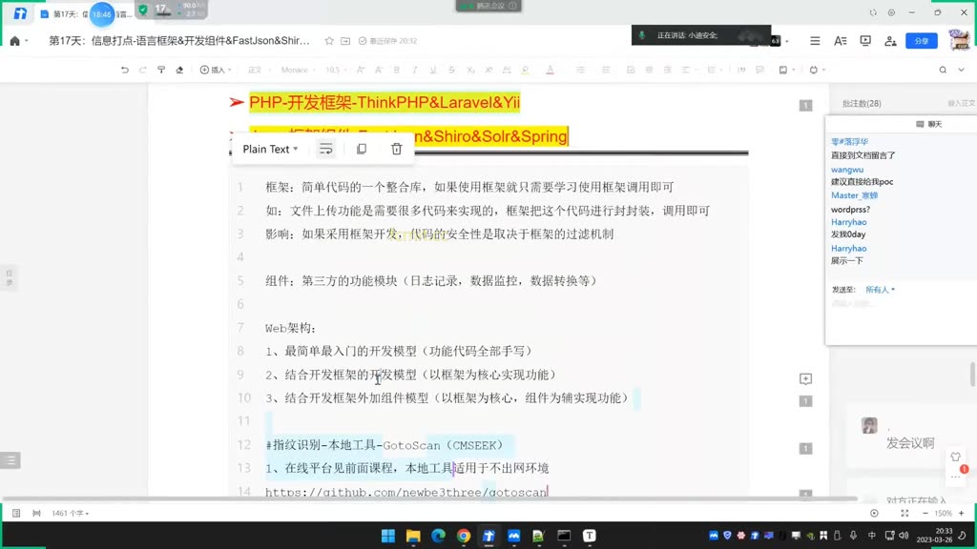This screenshot has height=549, width=977.
Task: Click the wangwu name in chat
Action: [847, 170]
